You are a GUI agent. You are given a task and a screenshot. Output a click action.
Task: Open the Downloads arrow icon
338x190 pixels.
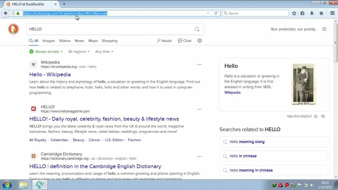pyautogui.click(x=312, y=13)
